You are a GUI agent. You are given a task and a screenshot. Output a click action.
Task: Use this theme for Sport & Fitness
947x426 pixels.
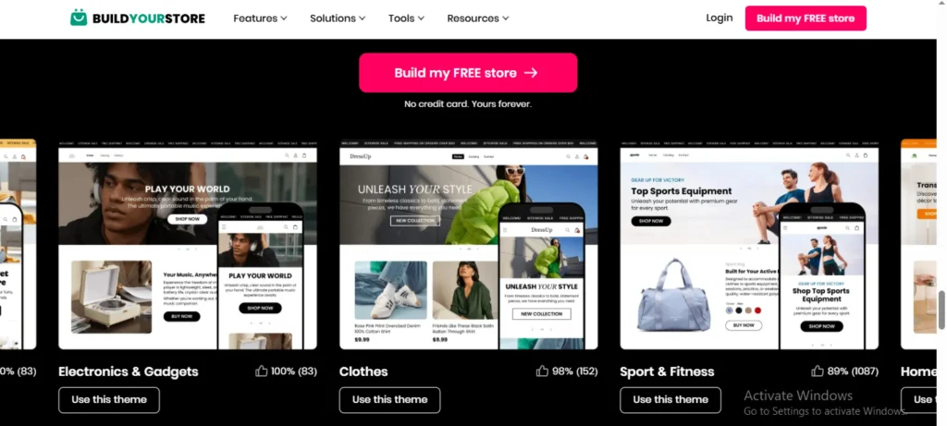[670, 399]
